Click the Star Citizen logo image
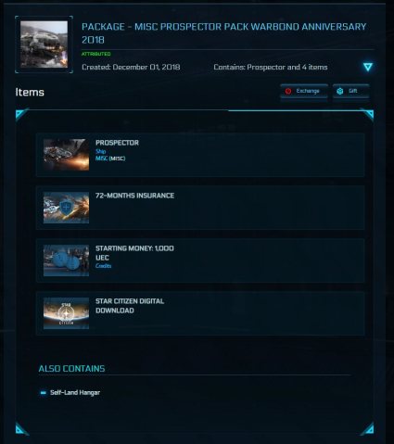 [x=66, y=313]
